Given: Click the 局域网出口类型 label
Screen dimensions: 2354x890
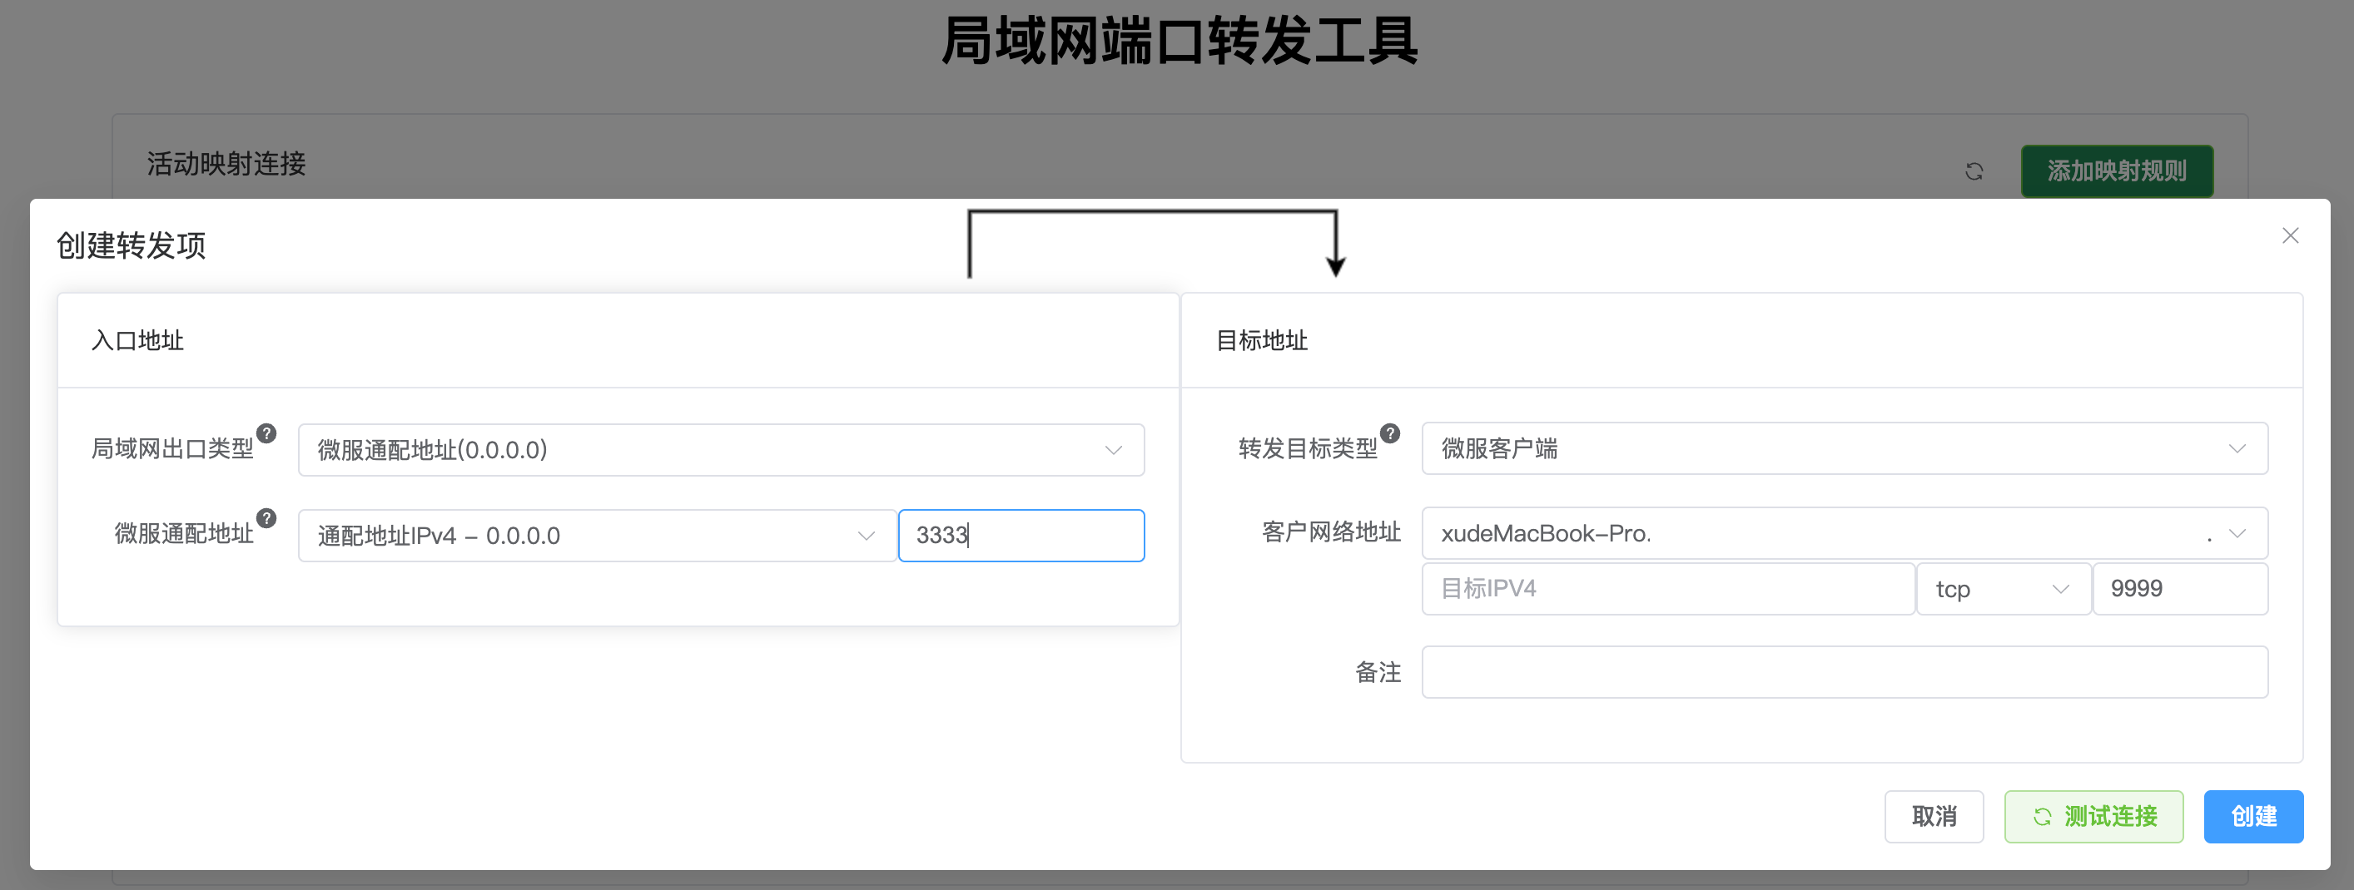Looking at the screenshot, I should click(x=171, y=448).
